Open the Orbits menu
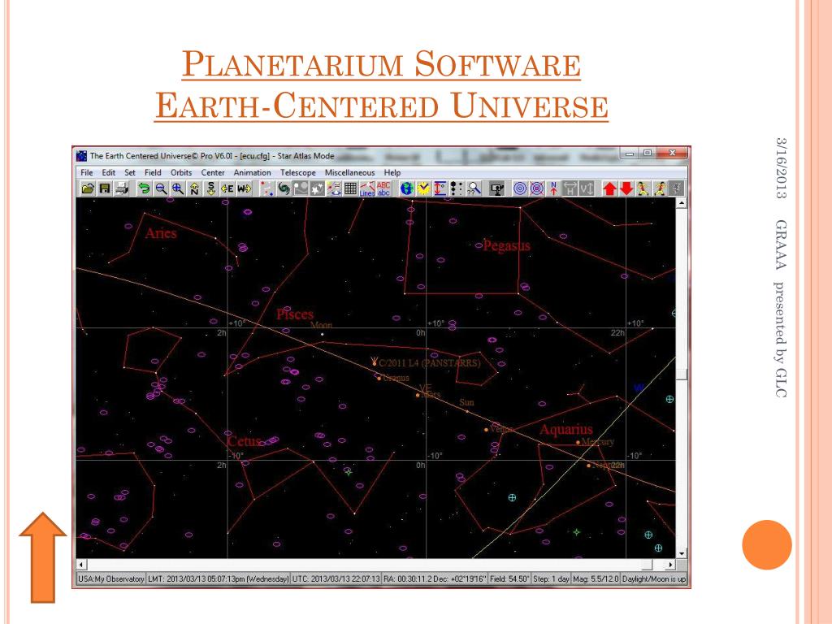832x624 pixels. [181, 172]
